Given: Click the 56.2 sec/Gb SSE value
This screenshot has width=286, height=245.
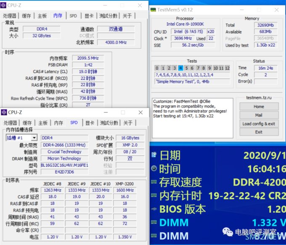Looking at the screenshot, I should [x=193, y=45].
